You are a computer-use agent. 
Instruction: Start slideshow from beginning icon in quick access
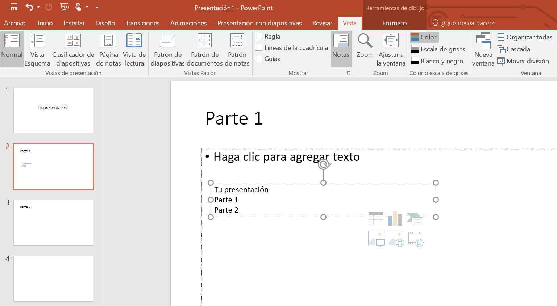click(65, 7)
